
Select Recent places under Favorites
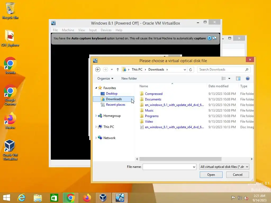pos(115,105)
